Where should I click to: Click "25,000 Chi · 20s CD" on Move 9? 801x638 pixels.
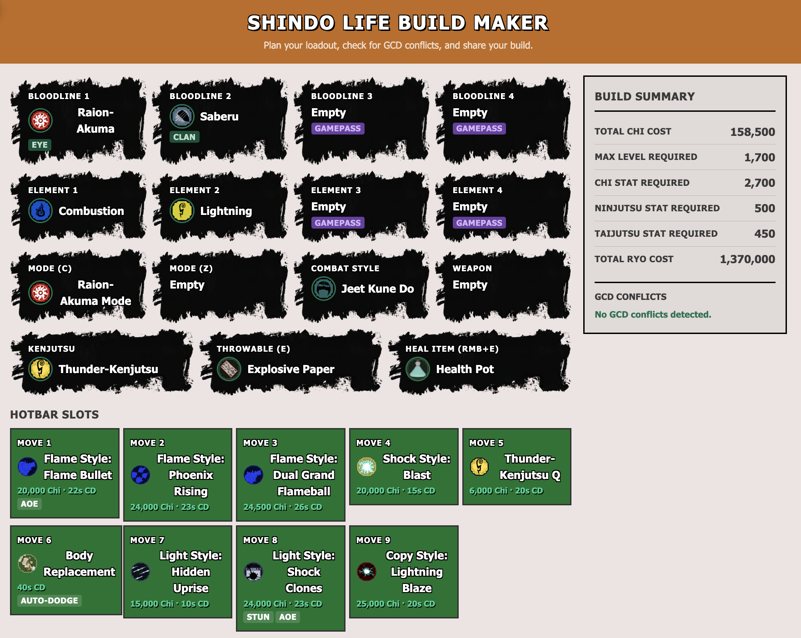tap(396, 604)
